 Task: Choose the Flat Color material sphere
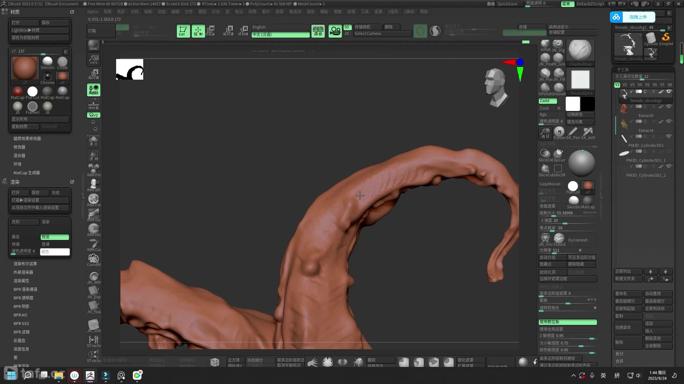pyautogui.click(x=32, y=93)
